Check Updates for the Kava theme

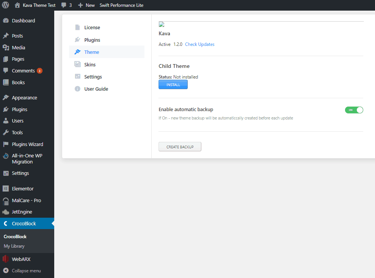199,44
